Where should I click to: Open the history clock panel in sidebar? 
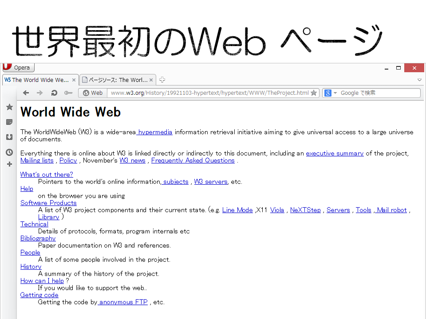(9, 152)
